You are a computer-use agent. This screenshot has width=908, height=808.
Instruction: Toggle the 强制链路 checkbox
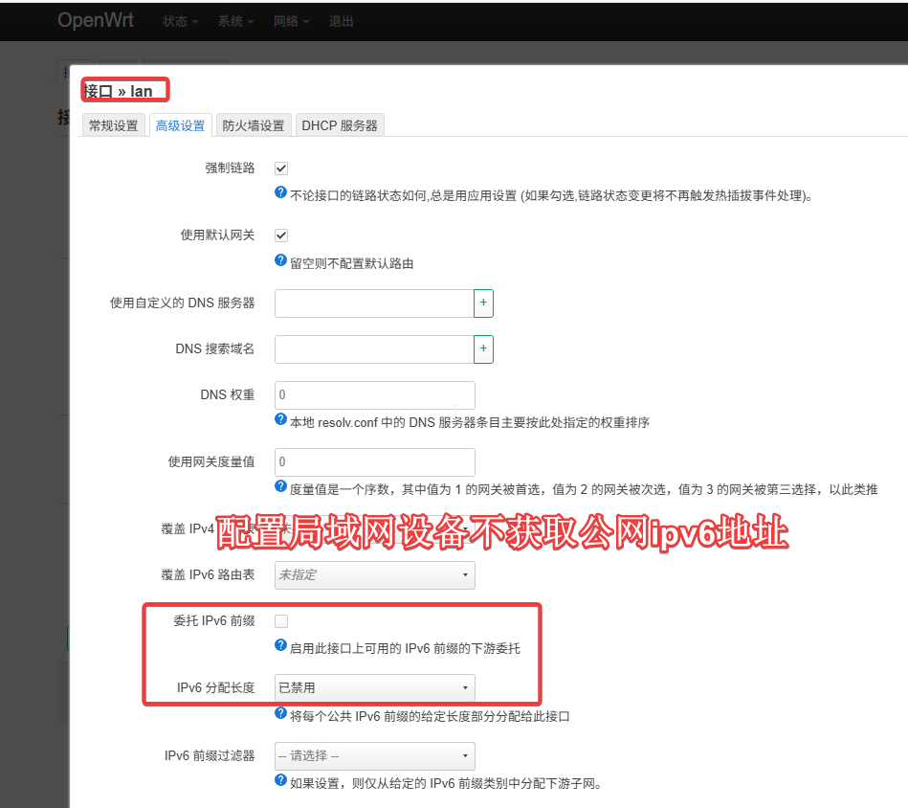281,168
